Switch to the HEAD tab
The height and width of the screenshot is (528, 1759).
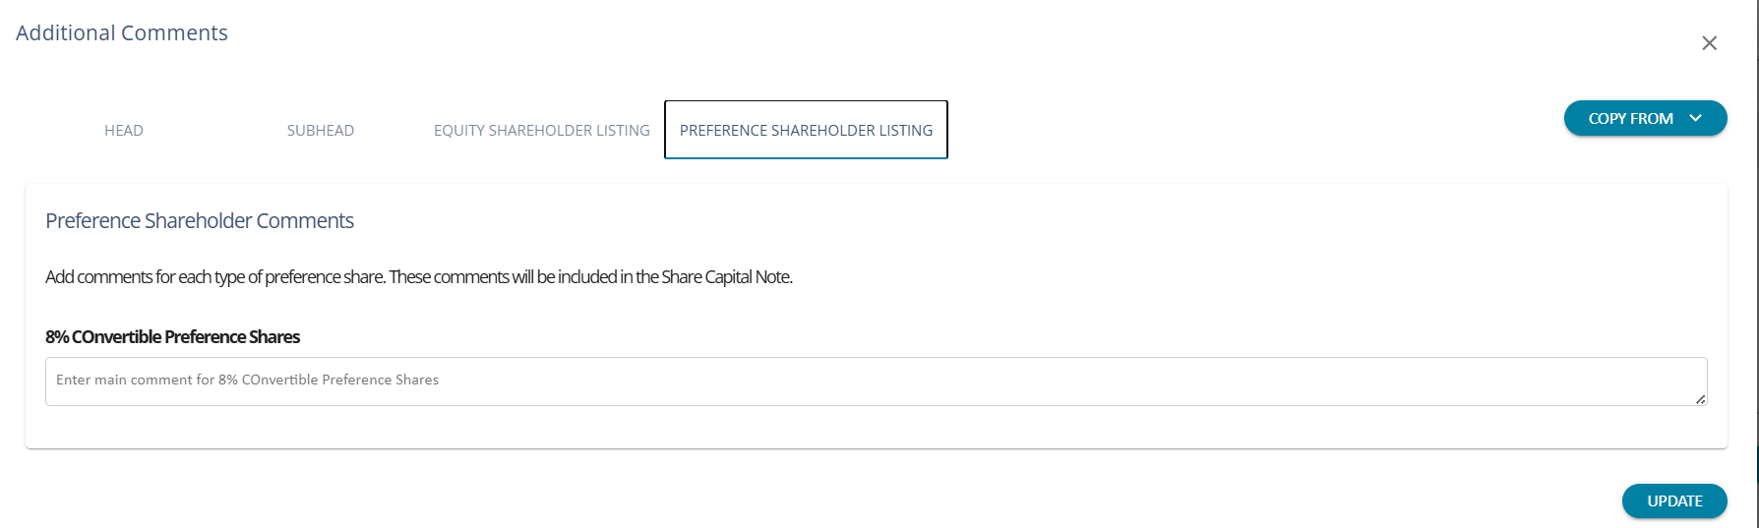click(x=124, y=131)
